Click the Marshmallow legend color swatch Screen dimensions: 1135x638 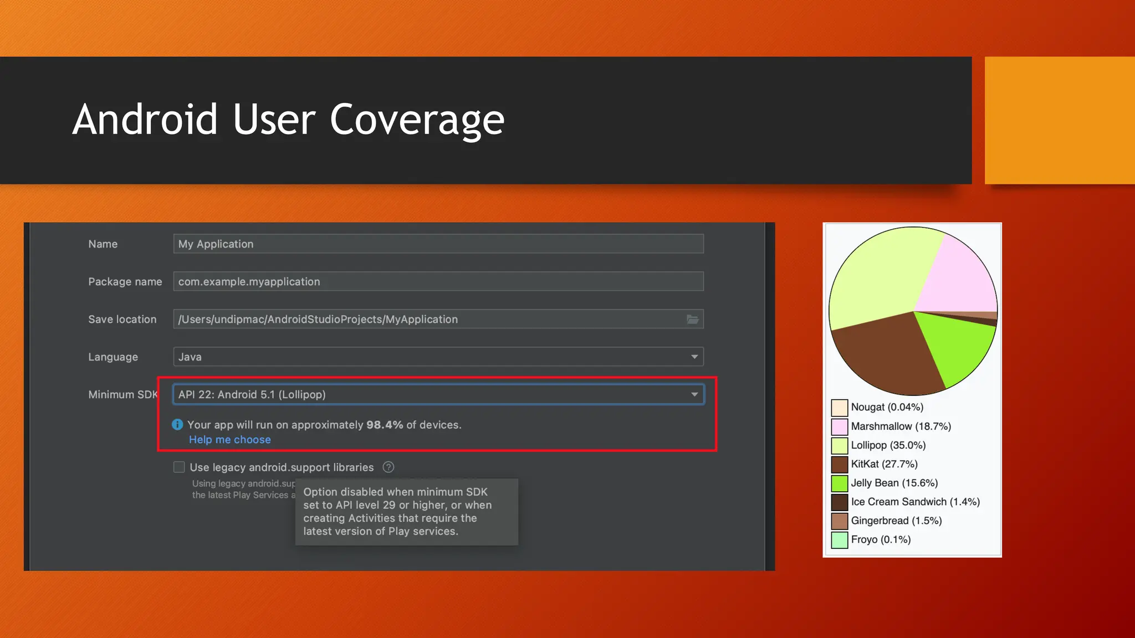[840, 426]
